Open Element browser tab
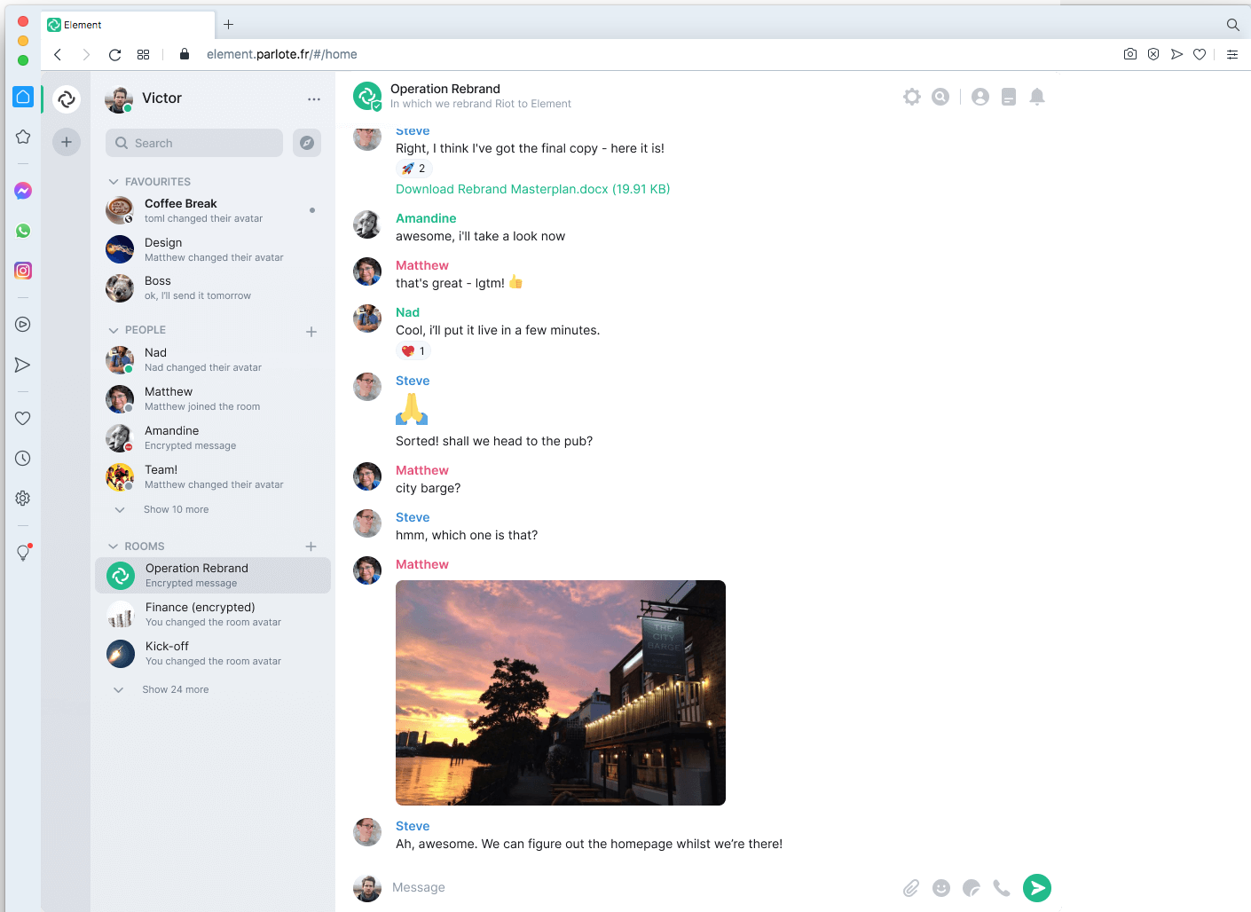The width and height of the screenshot is (1251, 912). tap(128, 25)
